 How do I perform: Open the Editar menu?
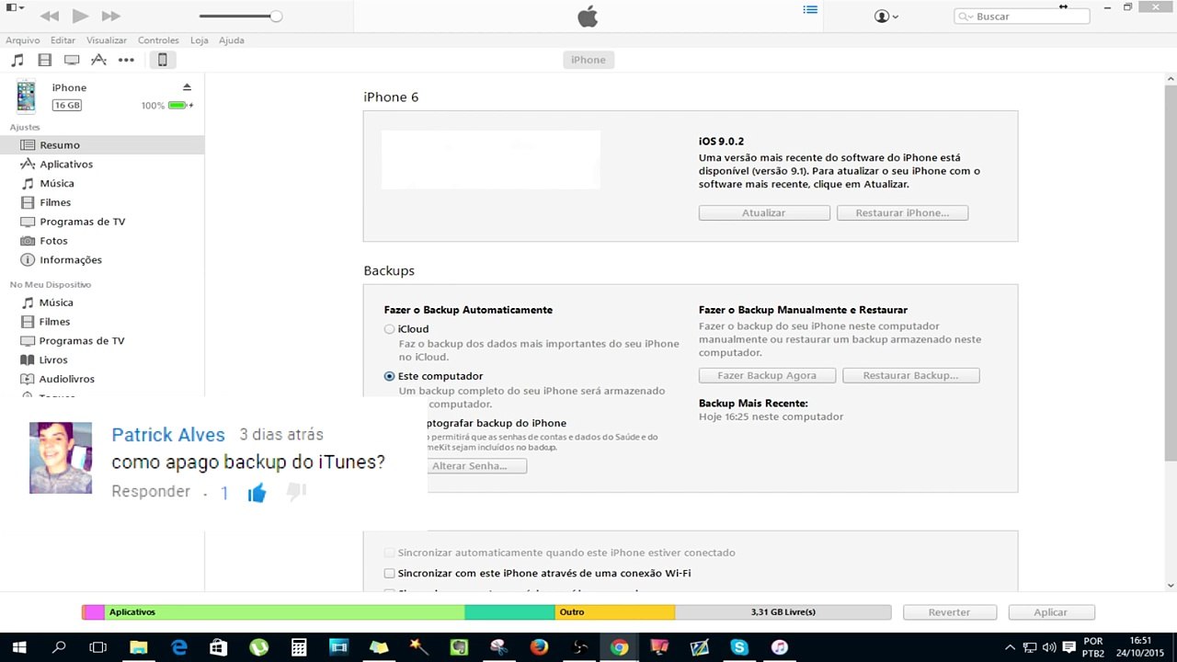63,40
